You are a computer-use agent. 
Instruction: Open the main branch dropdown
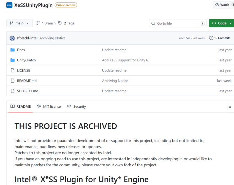(19, 23)
